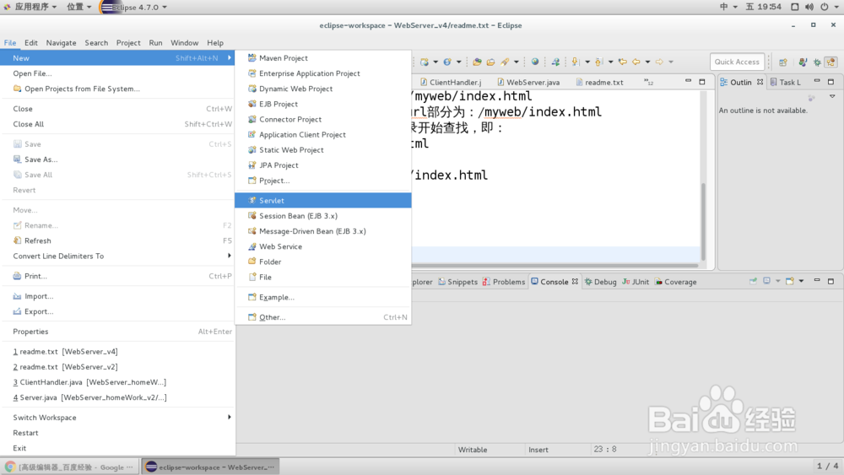Click the Last Edit Location arrow icon
This screenshot has width=844, height=475.
click(x=622, y=62)
